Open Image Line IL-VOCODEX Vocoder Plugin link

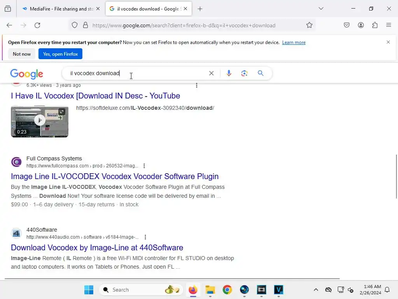(x=115, y=176)
